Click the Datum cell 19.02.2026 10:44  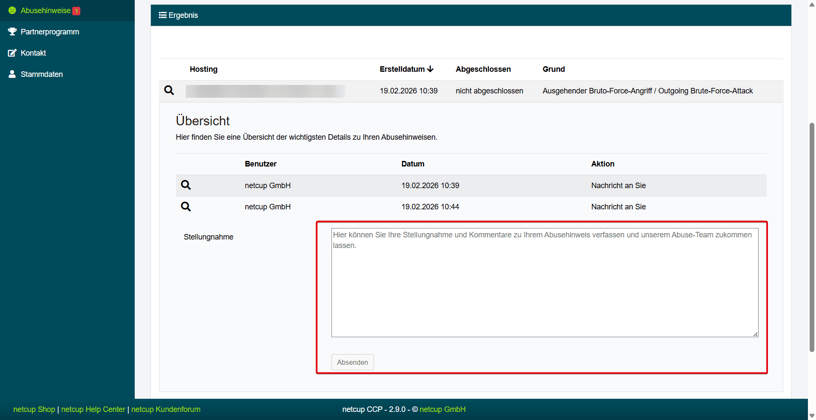pyautogui.click(x=430, y=207)
